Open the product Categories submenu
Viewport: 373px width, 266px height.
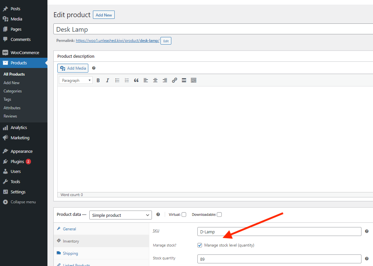(13, 91)
